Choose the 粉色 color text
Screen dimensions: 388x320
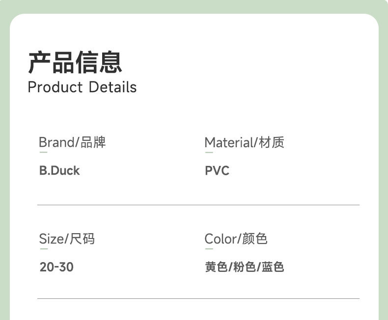(x=245, y=267)
